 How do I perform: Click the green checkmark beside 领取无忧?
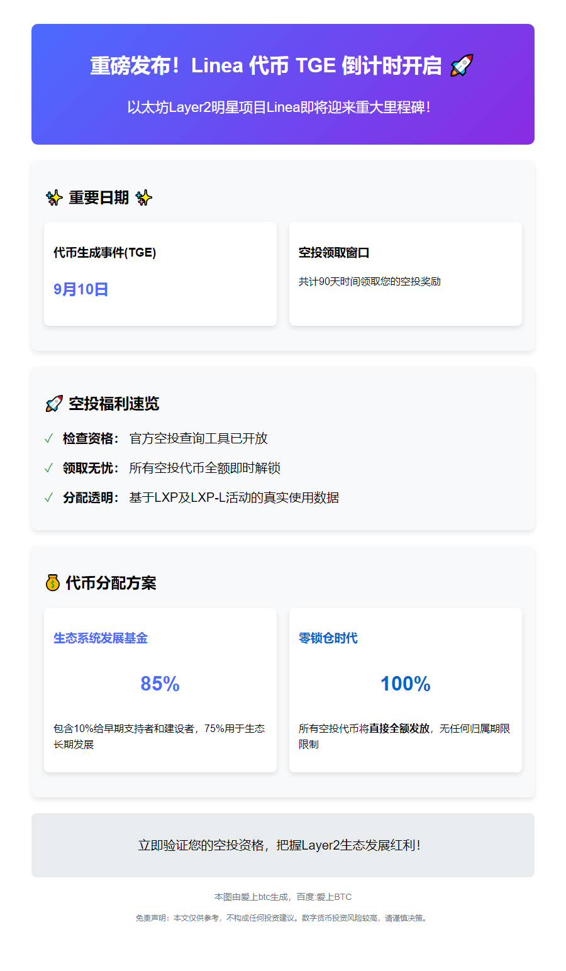click(50, 468)
